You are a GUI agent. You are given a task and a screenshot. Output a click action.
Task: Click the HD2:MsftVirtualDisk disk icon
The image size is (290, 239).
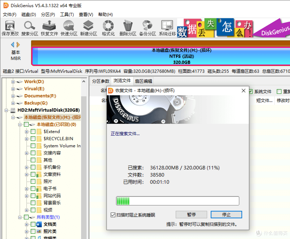[13, 110]
